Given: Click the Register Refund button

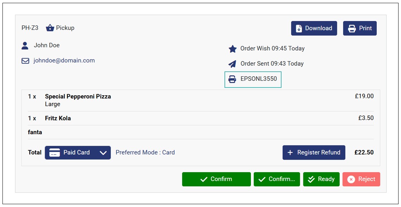Looking at the screenshot, I should click(x=314, y=153).
